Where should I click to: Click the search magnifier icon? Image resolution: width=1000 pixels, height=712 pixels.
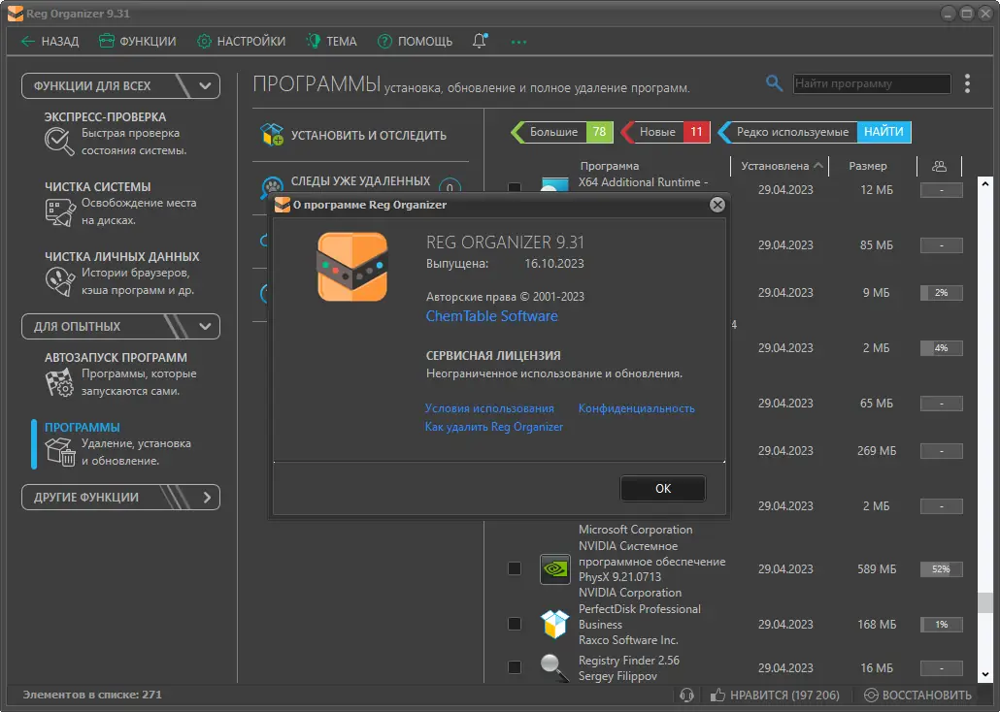pos(774,82)
